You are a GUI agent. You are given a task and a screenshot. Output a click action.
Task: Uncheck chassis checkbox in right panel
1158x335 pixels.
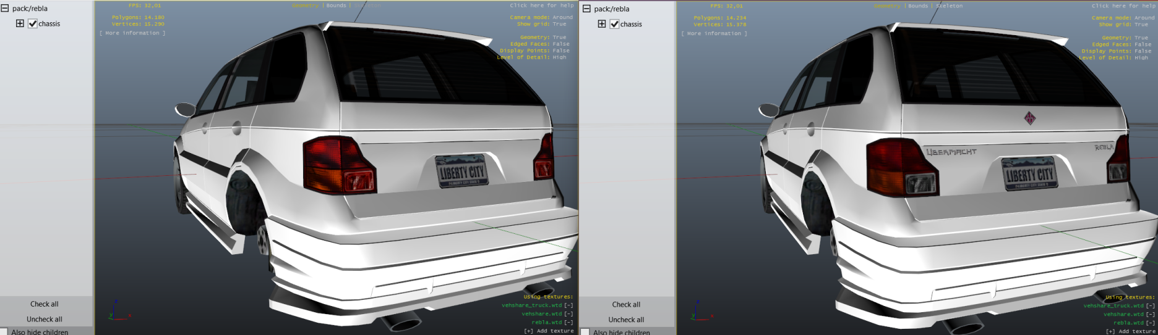tap(614, 24)
